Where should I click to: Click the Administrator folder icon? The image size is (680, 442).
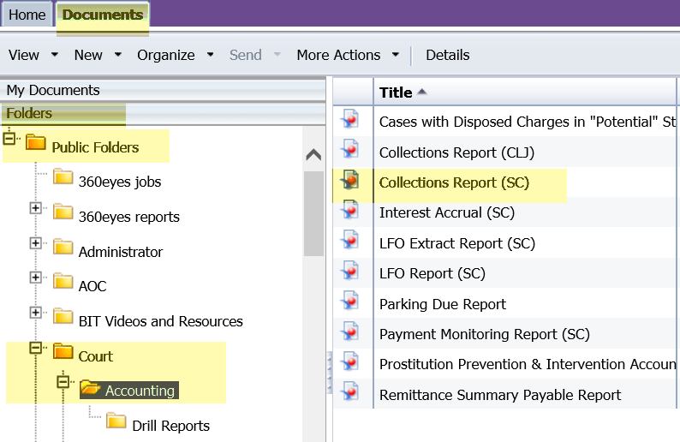63,247
